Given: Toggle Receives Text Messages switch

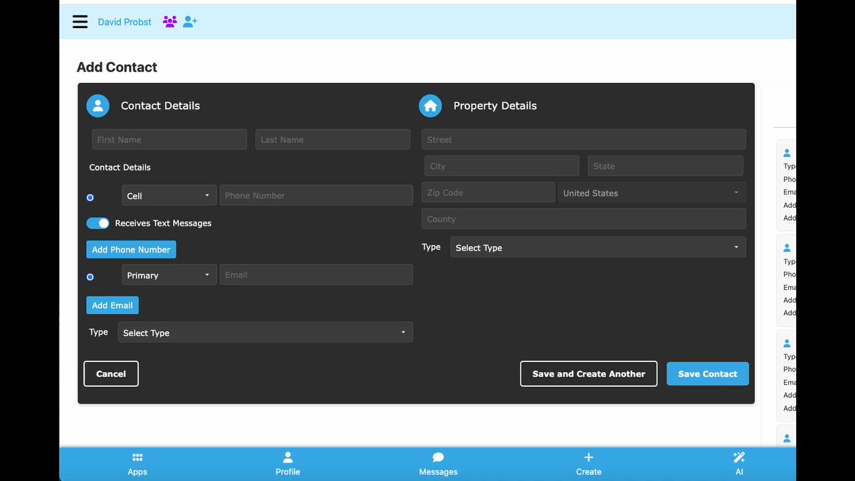Looking at the screenshot, I should point(98,223).
